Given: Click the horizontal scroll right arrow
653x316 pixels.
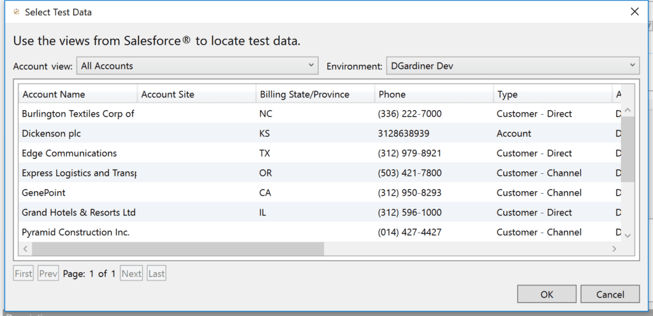Looking at the screenshot, I should coord(614,248).
